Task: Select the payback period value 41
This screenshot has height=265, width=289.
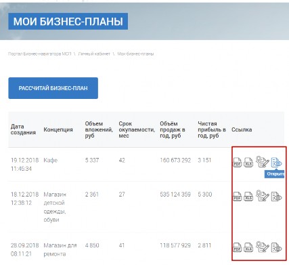Action: pos(122,245)
